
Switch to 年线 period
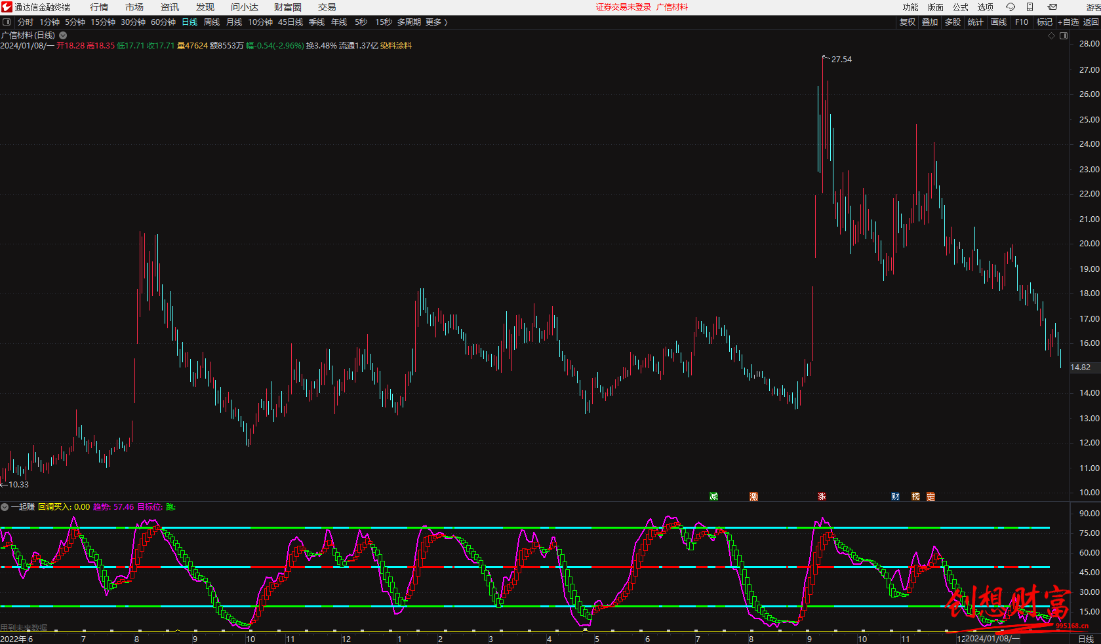[x=339, y=22]
